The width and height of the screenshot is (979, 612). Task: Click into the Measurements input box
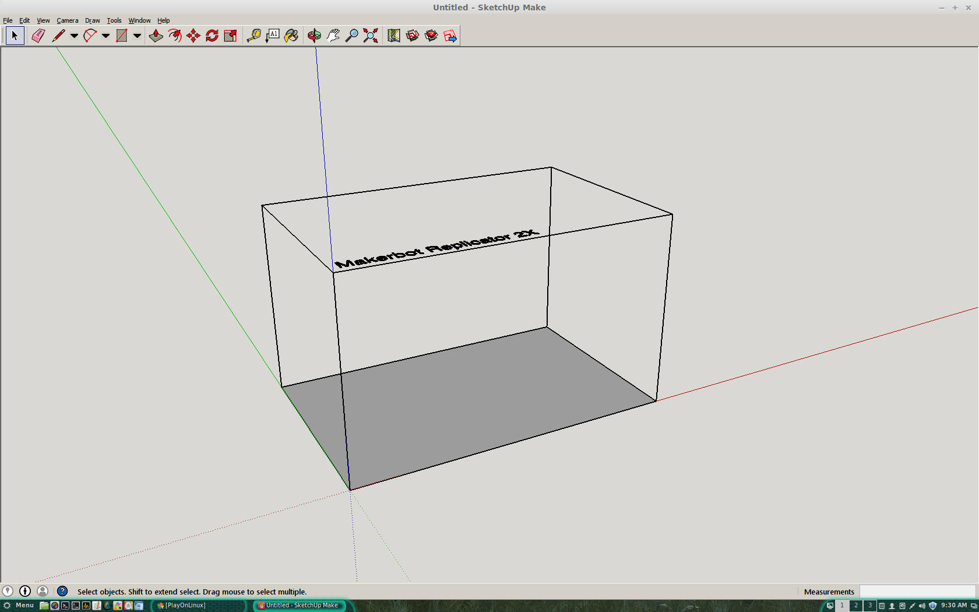click(917, 592)
